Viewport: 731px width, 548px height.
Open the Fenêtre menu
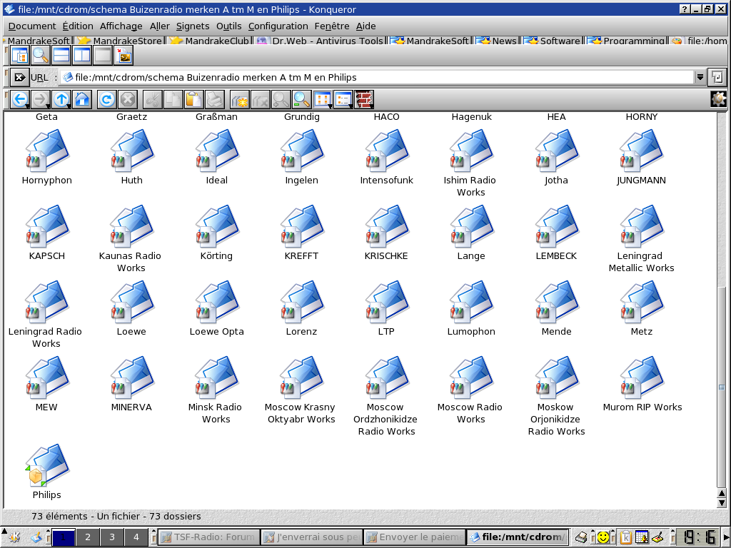(x=332, y=26)
